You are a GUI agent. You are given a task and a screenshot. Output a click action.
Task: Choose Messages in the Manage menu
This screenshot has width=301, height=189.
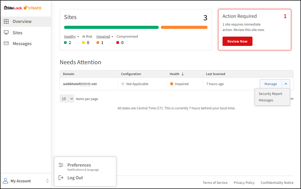click(266, 100)
